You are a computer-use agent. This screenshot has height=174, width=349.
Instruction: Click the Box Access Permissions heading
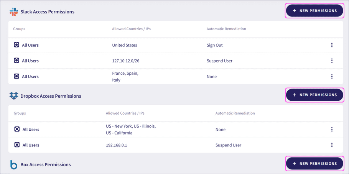coord(46,165)
